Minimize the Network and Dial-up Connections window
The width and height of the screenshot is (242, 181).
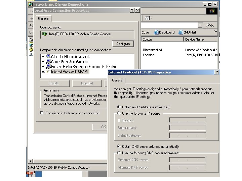205,4
